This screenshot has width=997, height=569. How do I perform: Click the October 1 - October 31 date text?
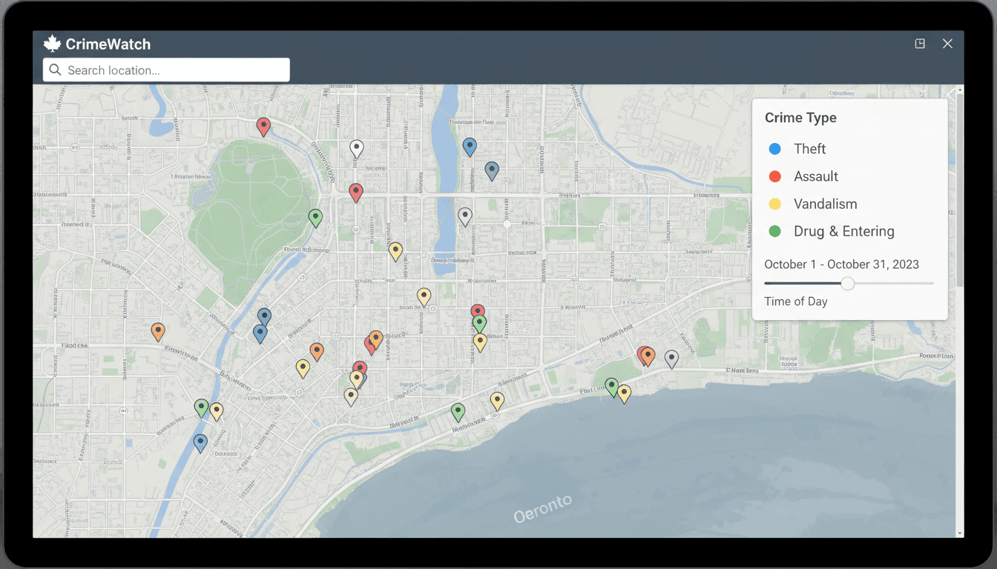(841, 264)
